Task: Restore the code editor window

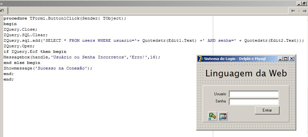Action: 304,4
